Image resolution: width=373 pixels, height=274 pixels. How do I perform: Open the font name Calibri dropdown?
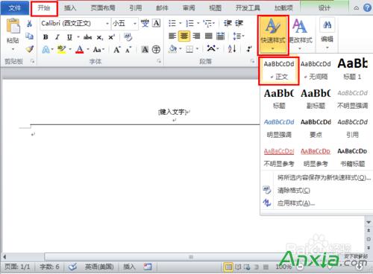(x=107, y=24)
